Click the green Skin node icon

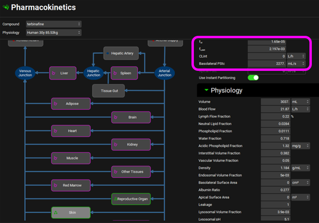coord(56,212)
